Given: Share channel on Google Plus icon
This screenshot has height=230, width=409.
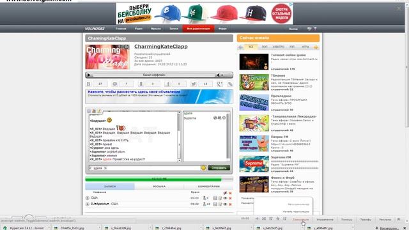Looking at the screenshot, I should (x=220, y=84).
